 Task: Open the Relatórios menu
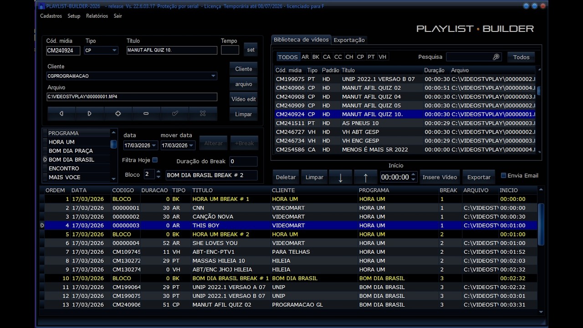97,16
